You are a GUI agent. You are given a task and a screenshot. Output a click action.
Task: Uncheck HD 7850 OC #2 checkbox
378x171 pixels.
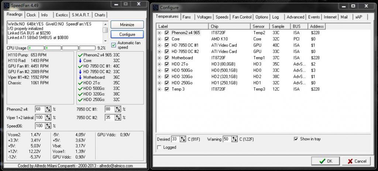click(x=167, y=52)
